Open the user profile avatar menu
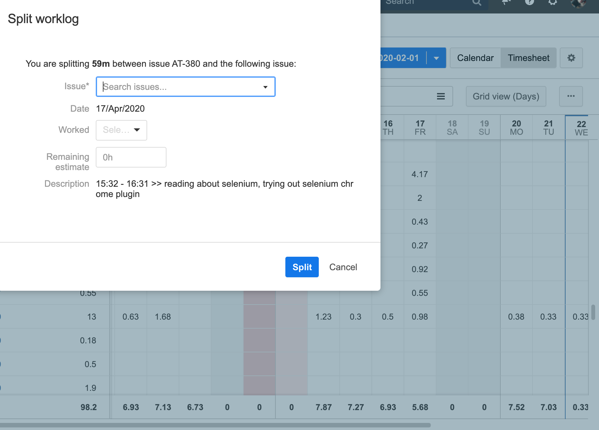This screenshot has height=430, width=599. [x=578, y=3]
